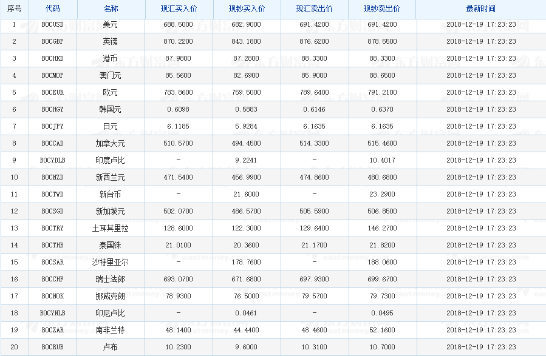Click the 现汇卖出价 column header
This screenshot has height=356, width=546.
coord(314,8)
